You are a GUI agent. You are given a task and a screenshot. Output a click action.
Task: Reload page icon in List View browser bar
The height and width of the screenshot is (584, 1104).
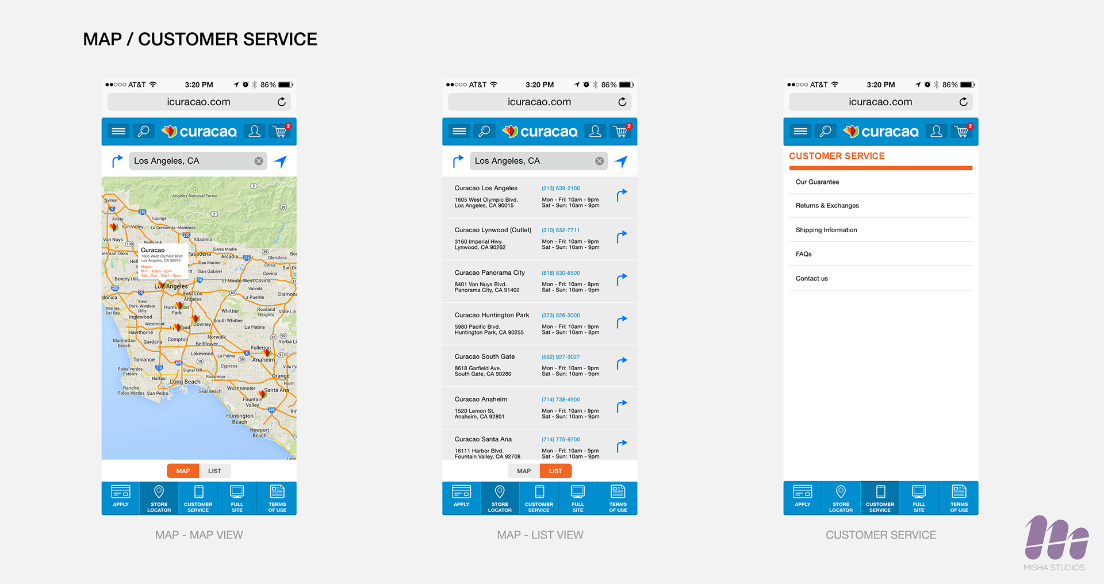pos(623,102)
